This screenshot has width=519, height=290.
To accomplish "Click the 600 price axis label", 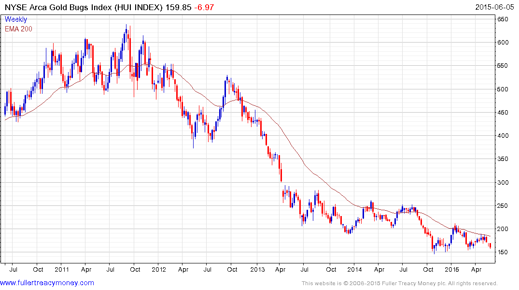I will coord(503,43).
